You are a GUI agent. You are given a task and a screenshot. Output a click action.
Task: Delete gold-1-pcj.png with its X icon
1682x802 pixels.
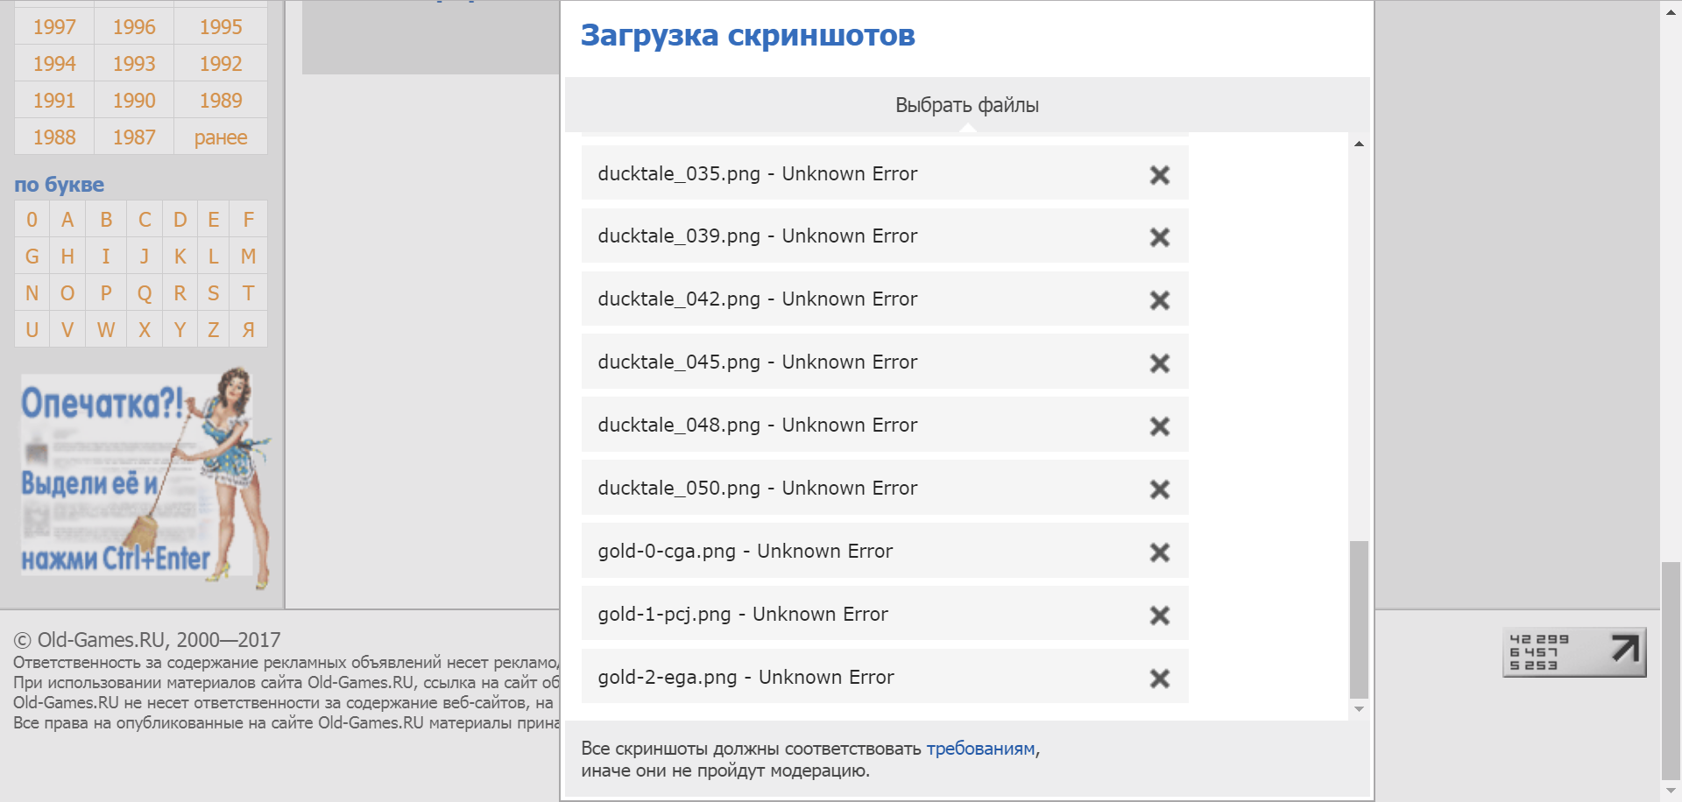[1159, 616]
